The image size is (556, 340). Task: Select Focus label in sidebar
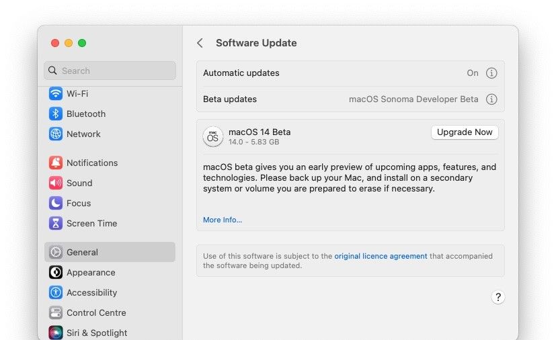[x=79, y=203]
